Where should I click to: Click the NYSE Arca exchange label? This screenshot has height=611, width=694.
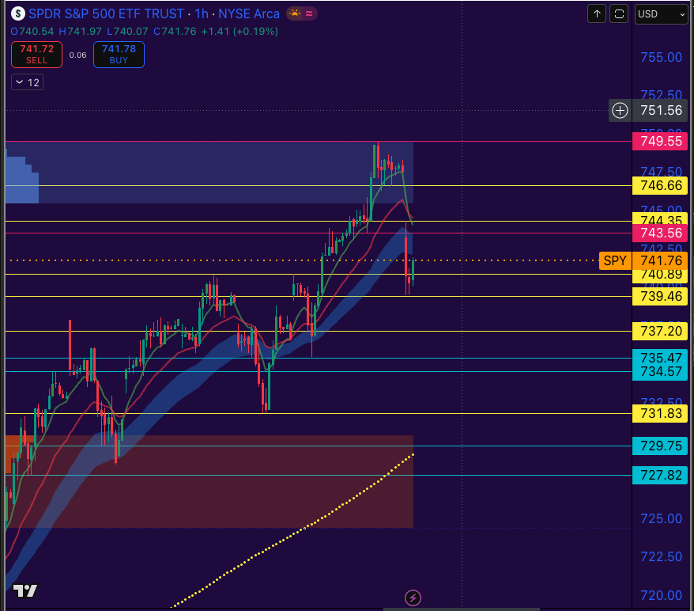249,13
